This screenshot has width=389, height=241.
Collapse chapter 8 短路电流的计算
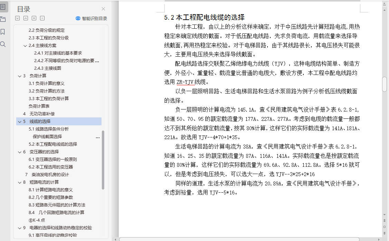coord(20,182)
